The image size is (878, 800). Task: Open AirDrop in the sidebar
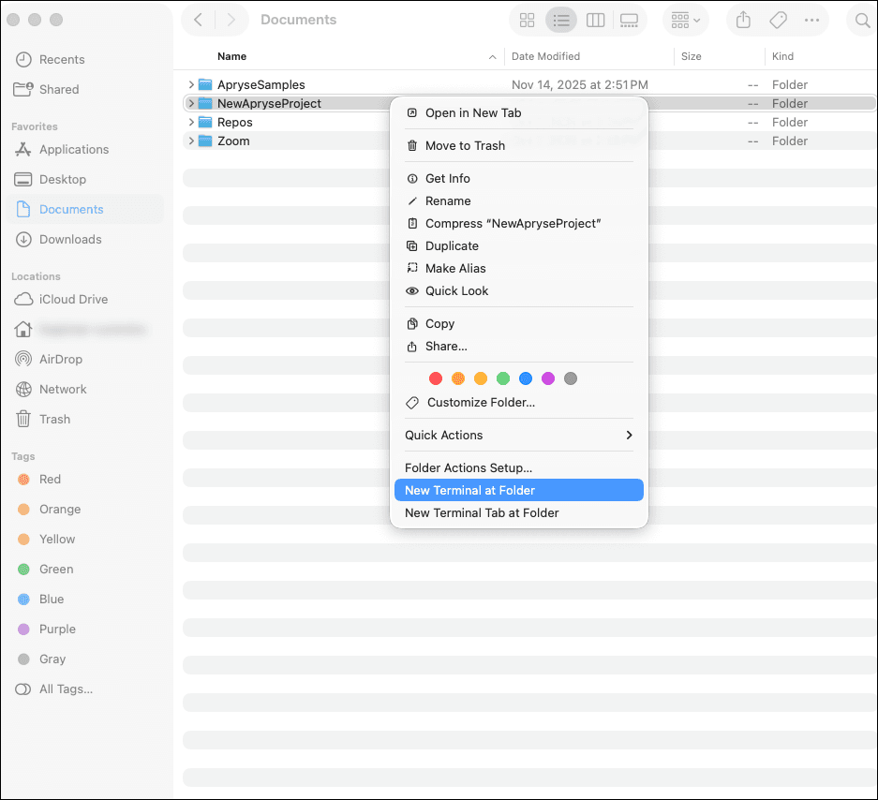coord(60,359)
